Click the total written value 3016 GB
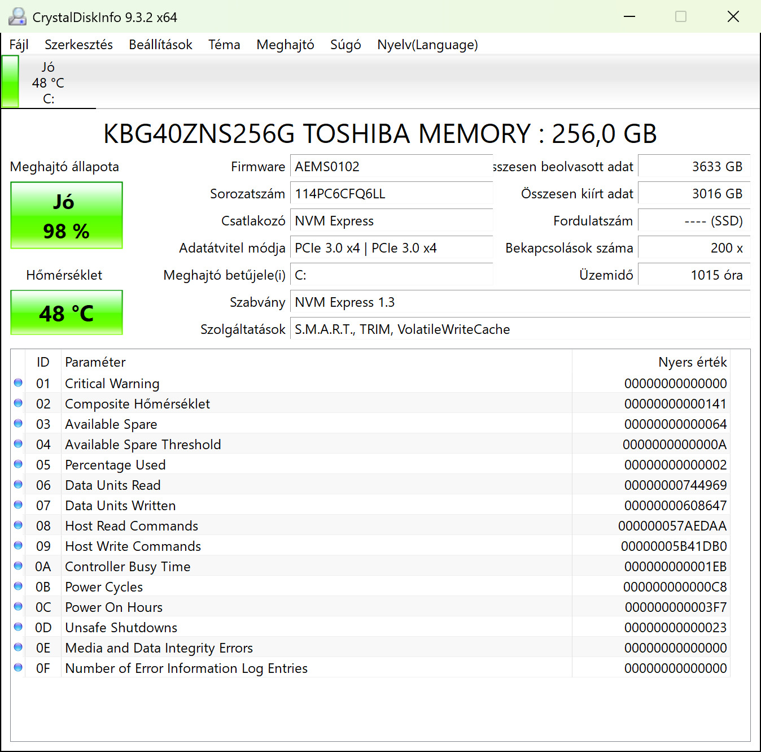This screenshot has width=761, height=752. [694, 194]
